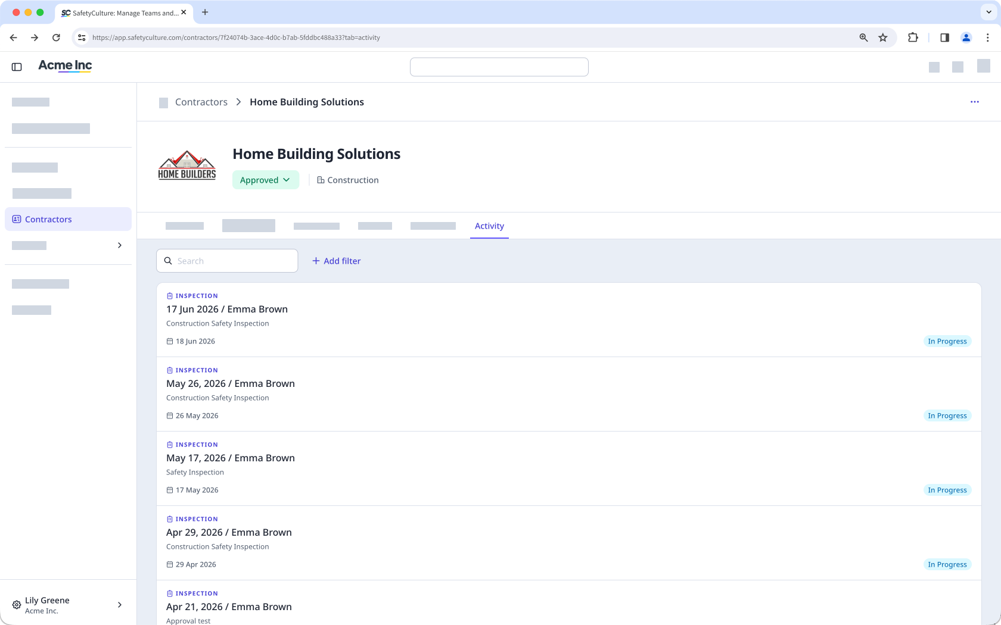This screenshot has width=1001, height=625.
Task: Click the Construction building icon
Action: pyautogui.click(x=321, y=180)
